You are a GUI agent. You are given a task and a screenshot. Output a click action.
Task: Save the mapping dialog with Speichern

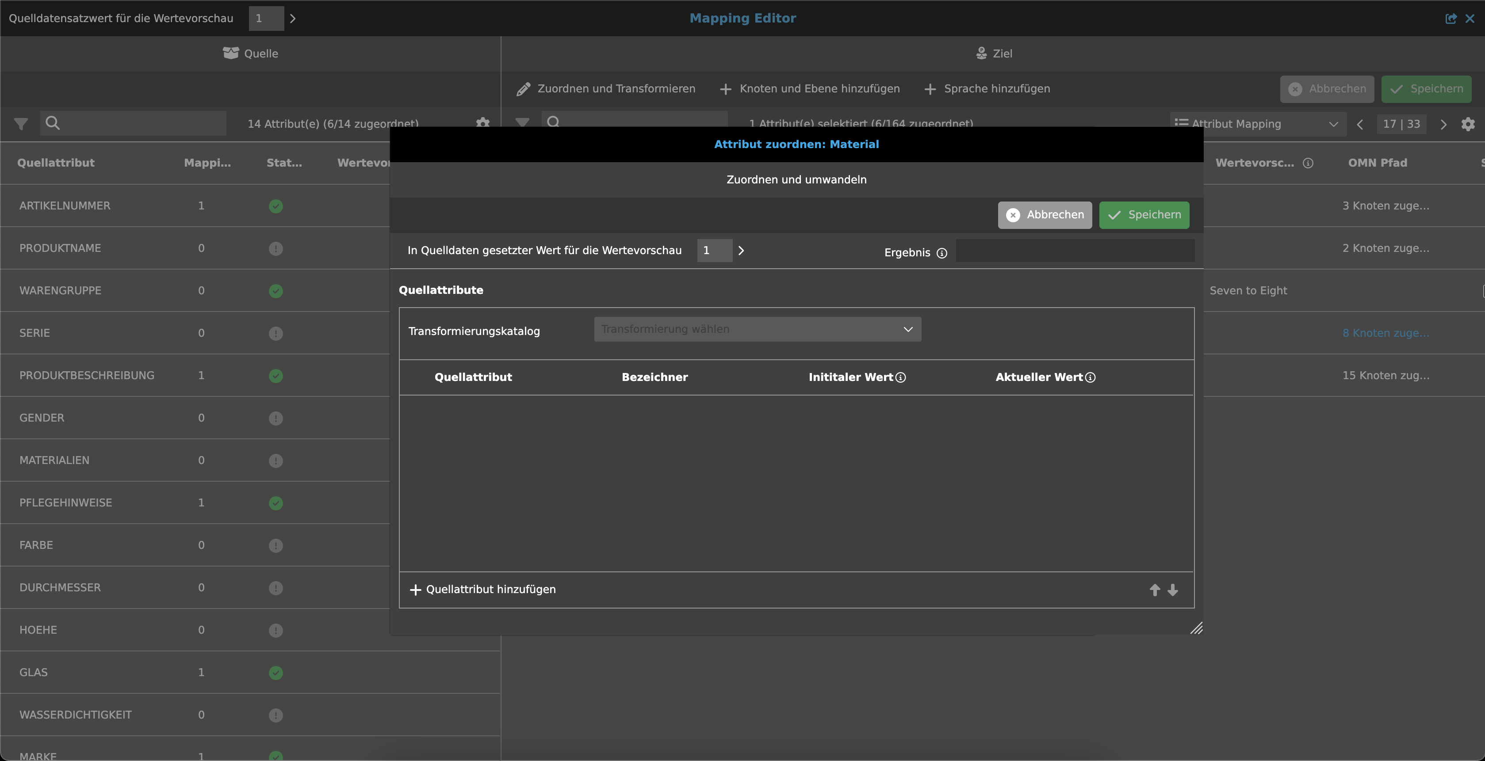(x=1144, y=215)
